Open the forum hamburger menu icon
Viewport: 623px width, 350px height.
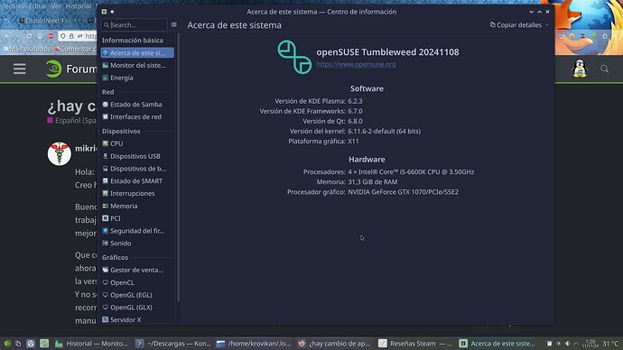tap(20, 69)
